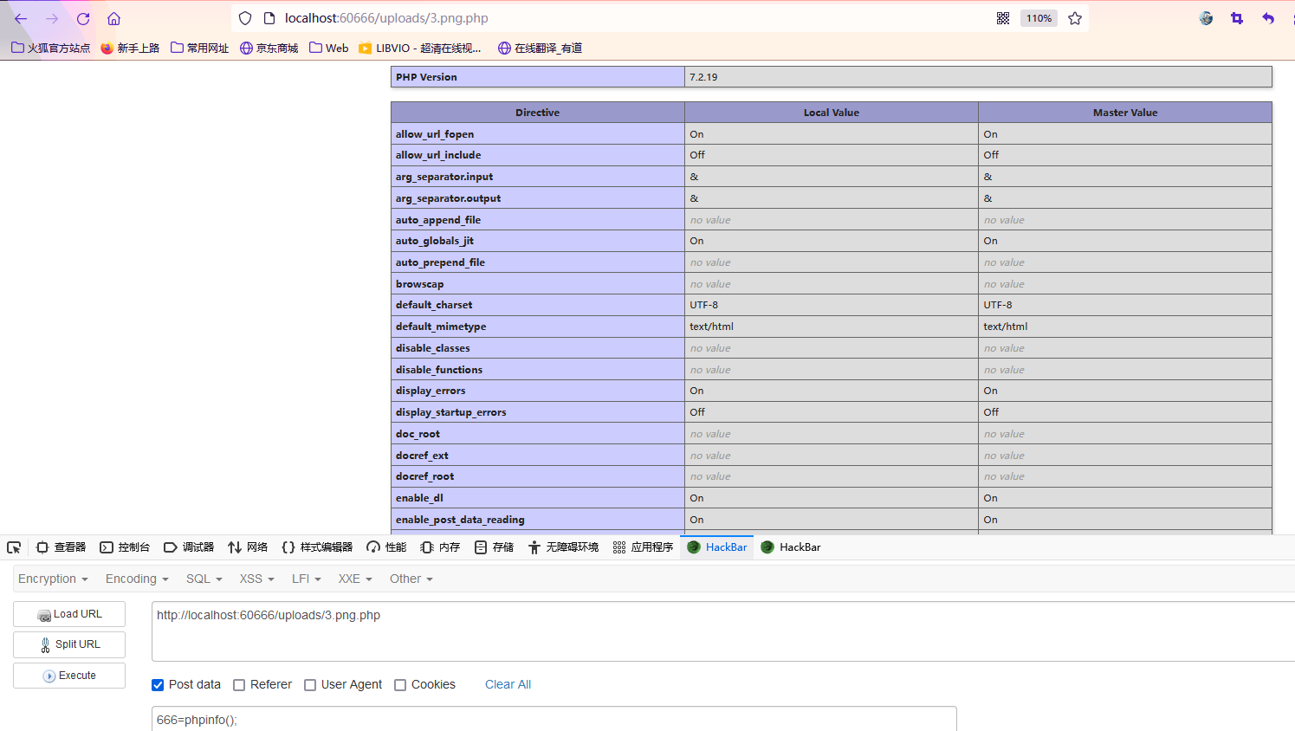Switch to the 性能 performance tab
Screen dimensions: 1295x731
point(386,547)
